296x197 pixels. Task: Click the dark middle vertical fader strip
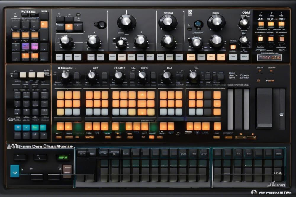tap(238, 109)
